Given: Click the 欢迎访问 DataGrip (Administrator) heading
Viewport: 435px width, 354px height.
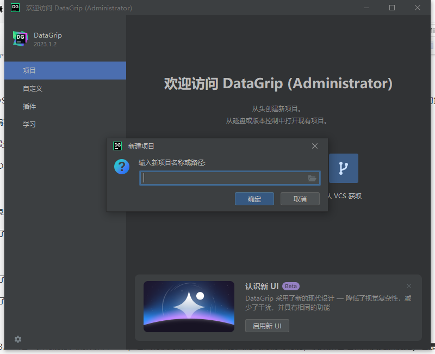Looking at the screenshot, I should pyautogui.click(x=278, y=83).
